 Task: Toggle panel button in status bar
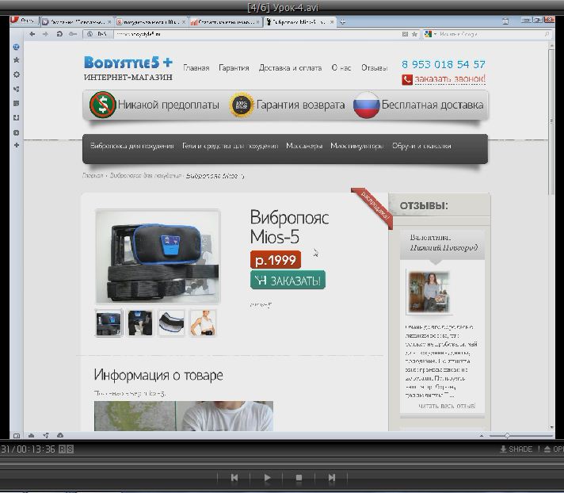[x=17, y=435]
